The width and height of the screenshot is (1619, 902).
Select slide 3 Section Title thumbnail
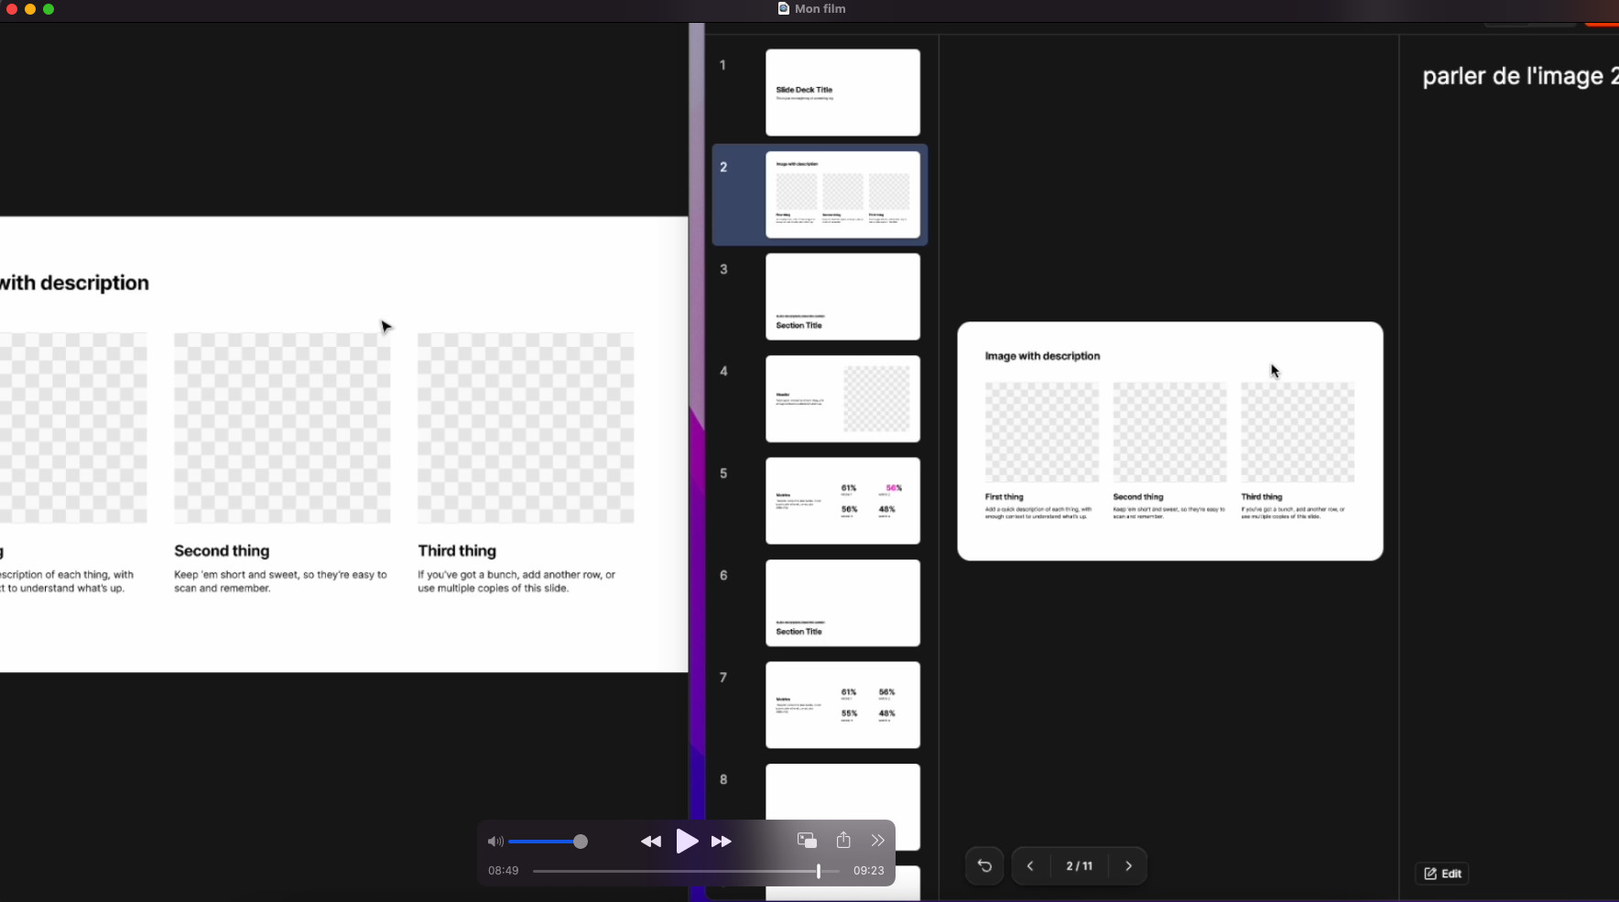(842, 297)
